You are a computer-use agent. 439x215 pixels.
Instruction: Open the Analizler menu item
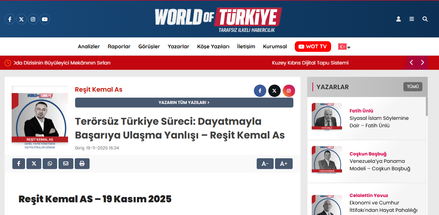(89, 47)
